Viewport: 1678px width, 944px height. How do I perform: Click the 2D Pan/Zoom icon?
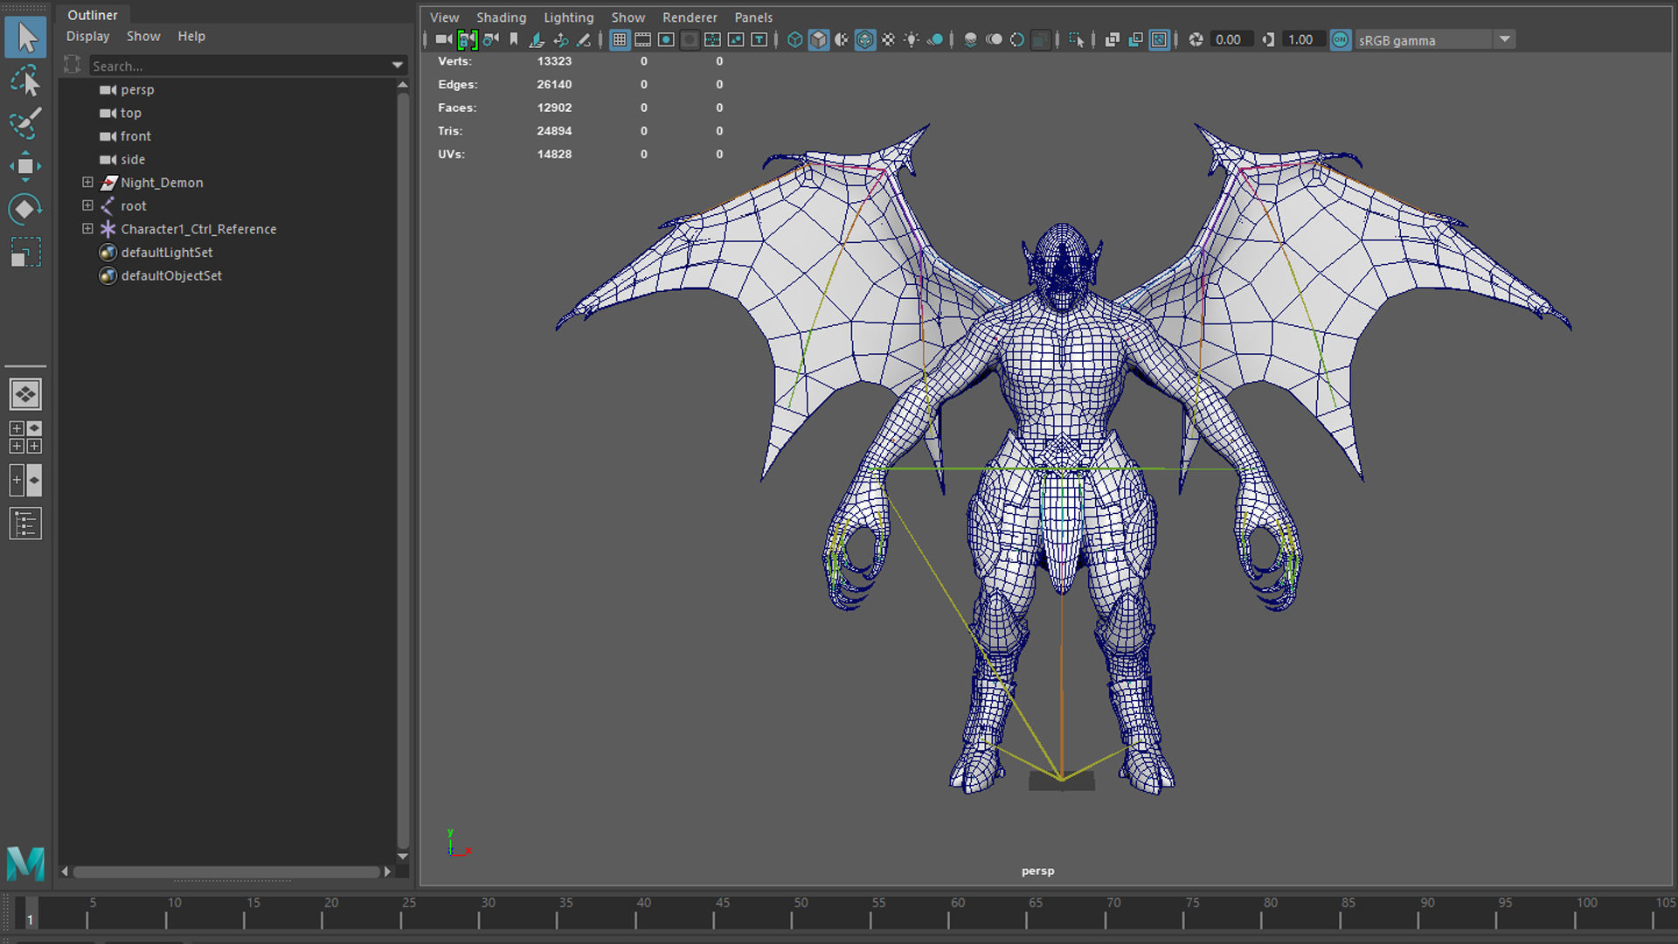[x=560, y=39]
